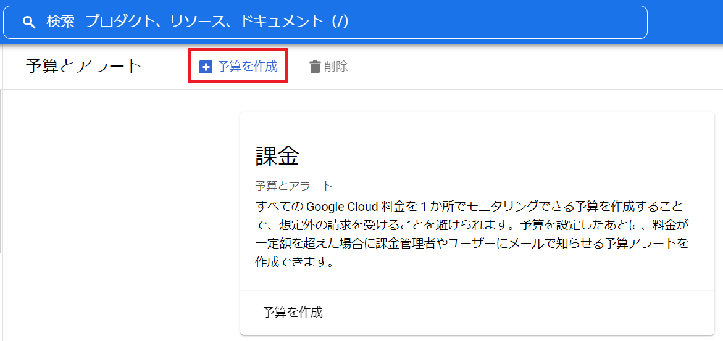Click the search magnifier icon

pyautogui.click(x=29, y=22)
